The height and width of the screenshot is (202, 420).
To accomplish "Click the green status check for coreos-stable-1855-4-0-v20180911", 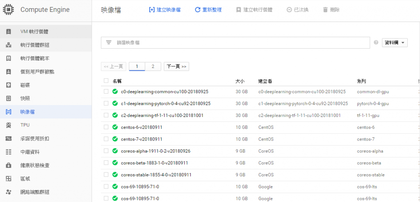I will pyautogui.click(x=115, y=175).
